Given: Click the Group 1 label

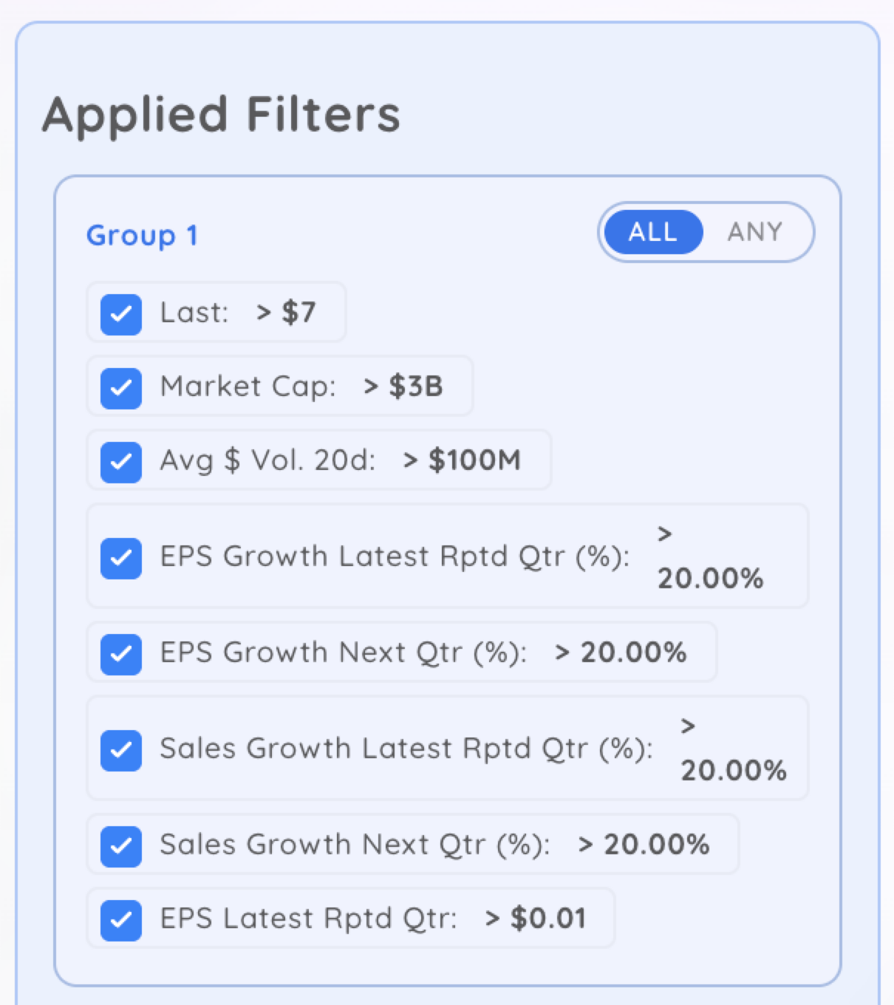Looking at the screenshot, I should tap(142, 236).
